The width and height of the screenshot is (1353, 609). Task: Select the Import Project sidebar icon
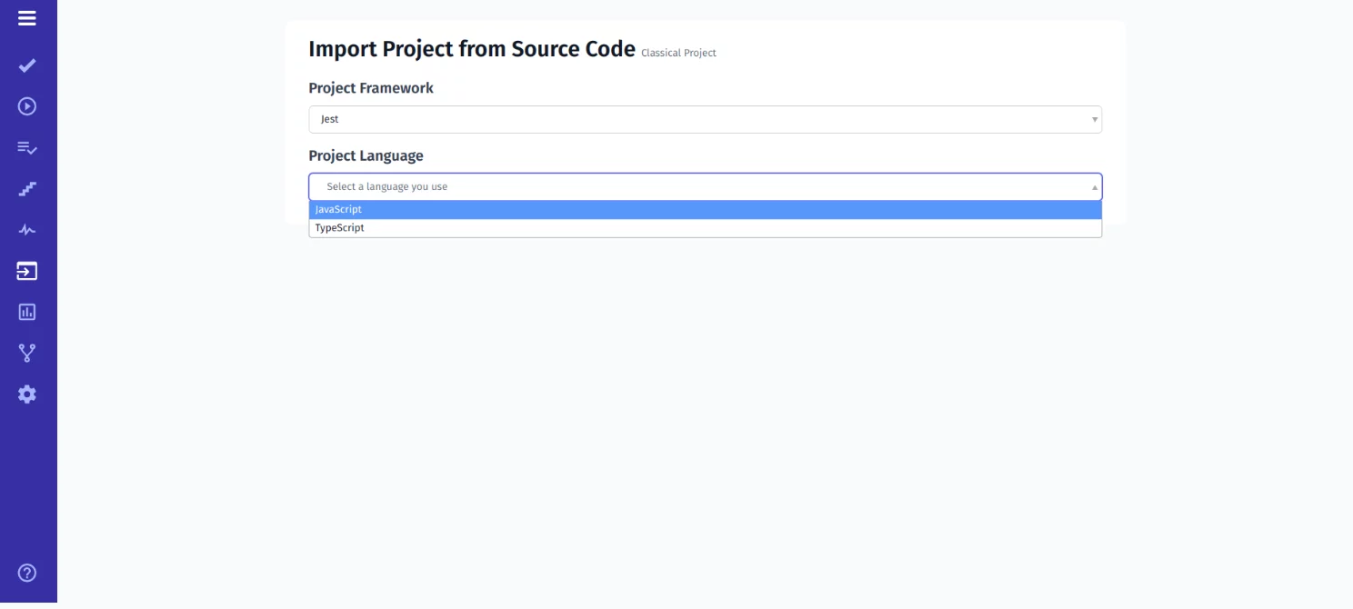[27, 270]
